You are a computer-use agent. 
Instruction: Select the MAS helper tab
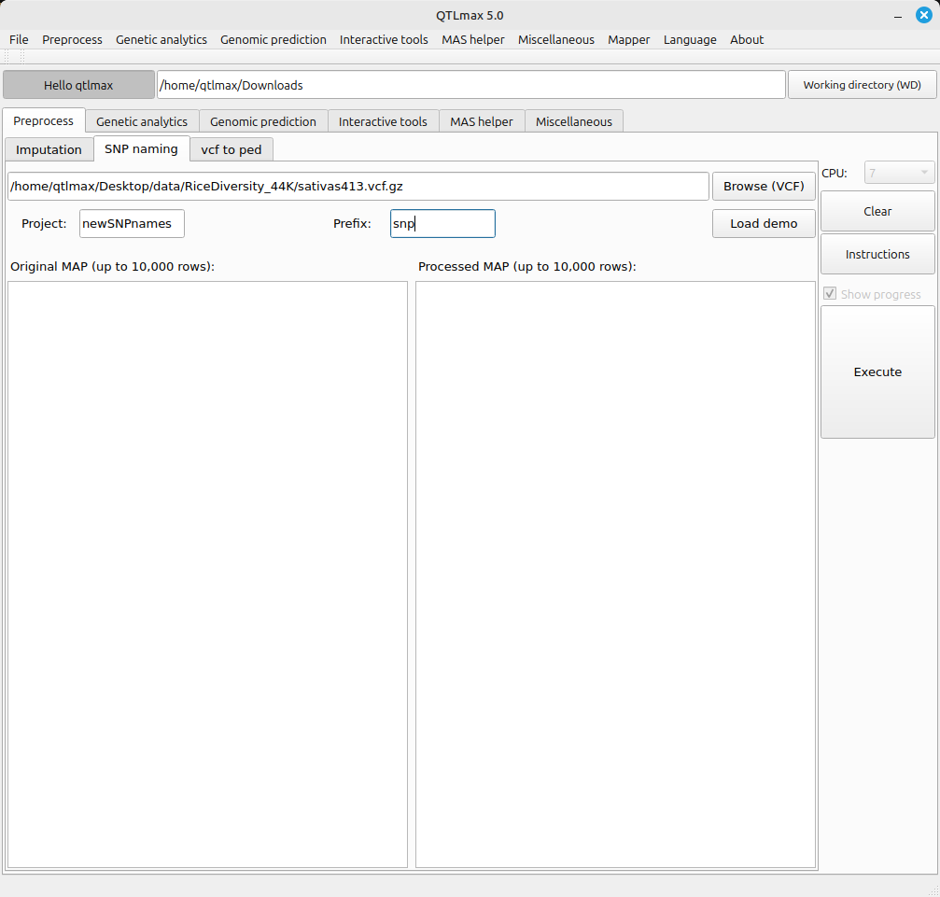pos(481,121)
